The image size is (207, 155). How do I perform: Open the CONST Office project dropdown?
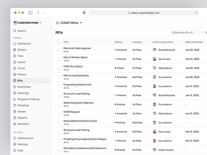81,23
